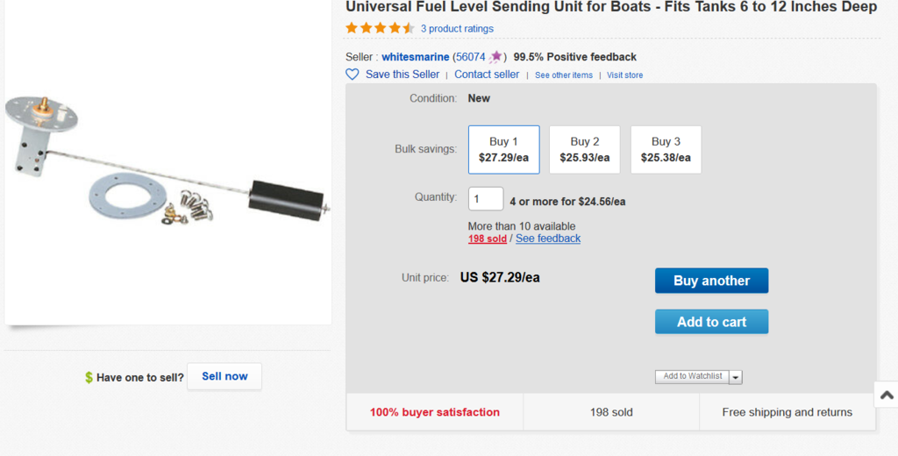This screenshot has width=898, height=456.
Task: Open the 3 product ratings link
Action: (457, 29)
